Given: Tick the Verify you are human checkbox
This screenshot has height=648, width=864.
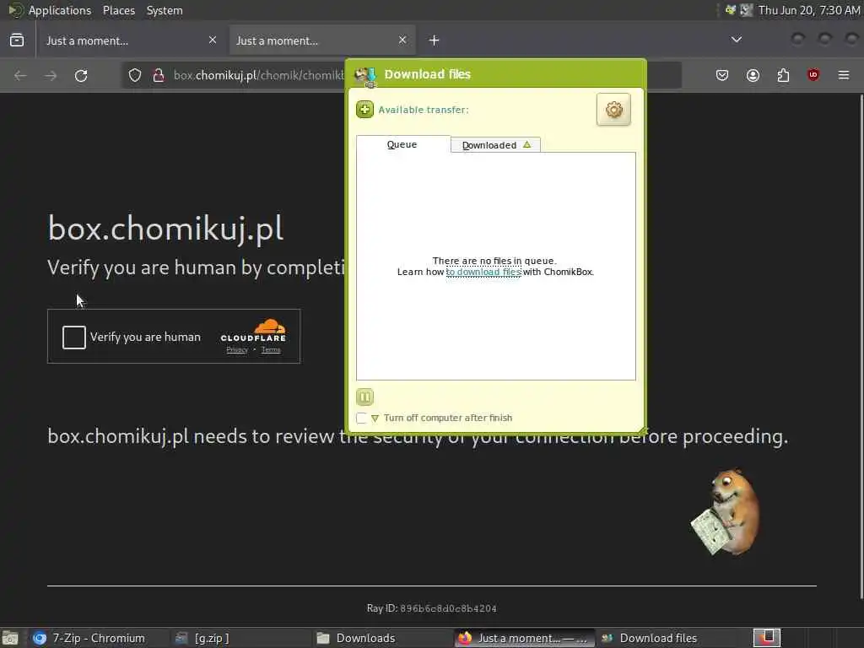Looking at the screenshot, I should [74, 337].
